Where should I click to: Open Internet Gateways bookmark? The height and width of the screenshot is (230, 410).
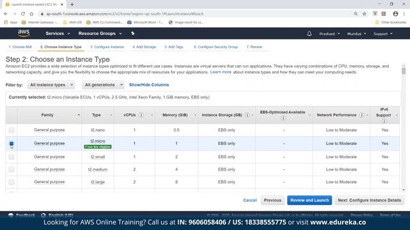tap(40, 22)
